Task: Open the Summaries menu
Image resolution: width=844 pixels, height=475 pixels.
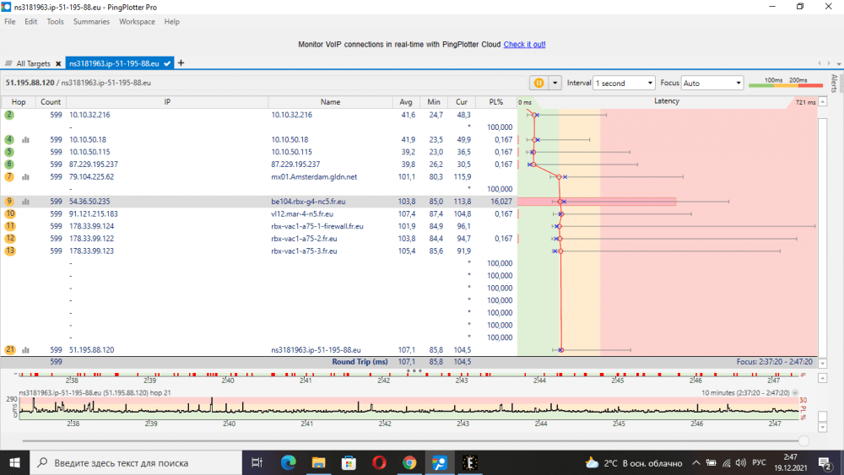Action: pyautogui.click(x=91, y=22)
